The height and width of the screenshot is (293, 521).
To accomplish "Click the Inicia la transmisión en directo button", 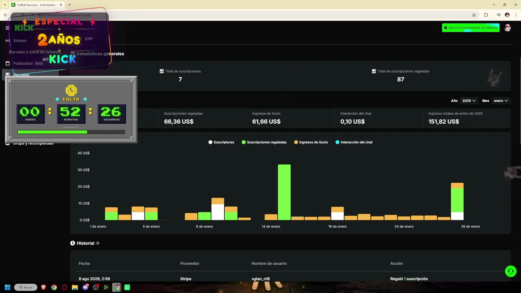I will click(x=471, y=28).
